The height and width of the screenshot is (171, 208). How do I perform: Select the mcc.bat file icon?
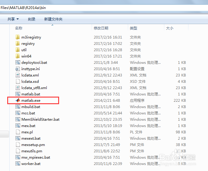18,113
